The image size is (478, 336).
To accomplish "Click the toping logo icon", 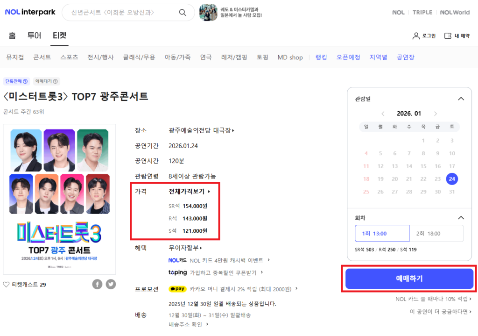I will click(x=178, y=272).
